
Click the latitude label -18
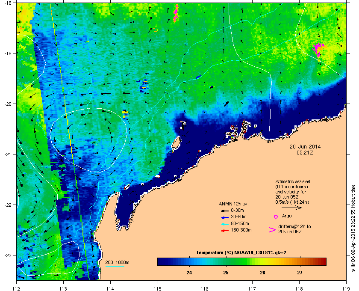pos(8,3)
